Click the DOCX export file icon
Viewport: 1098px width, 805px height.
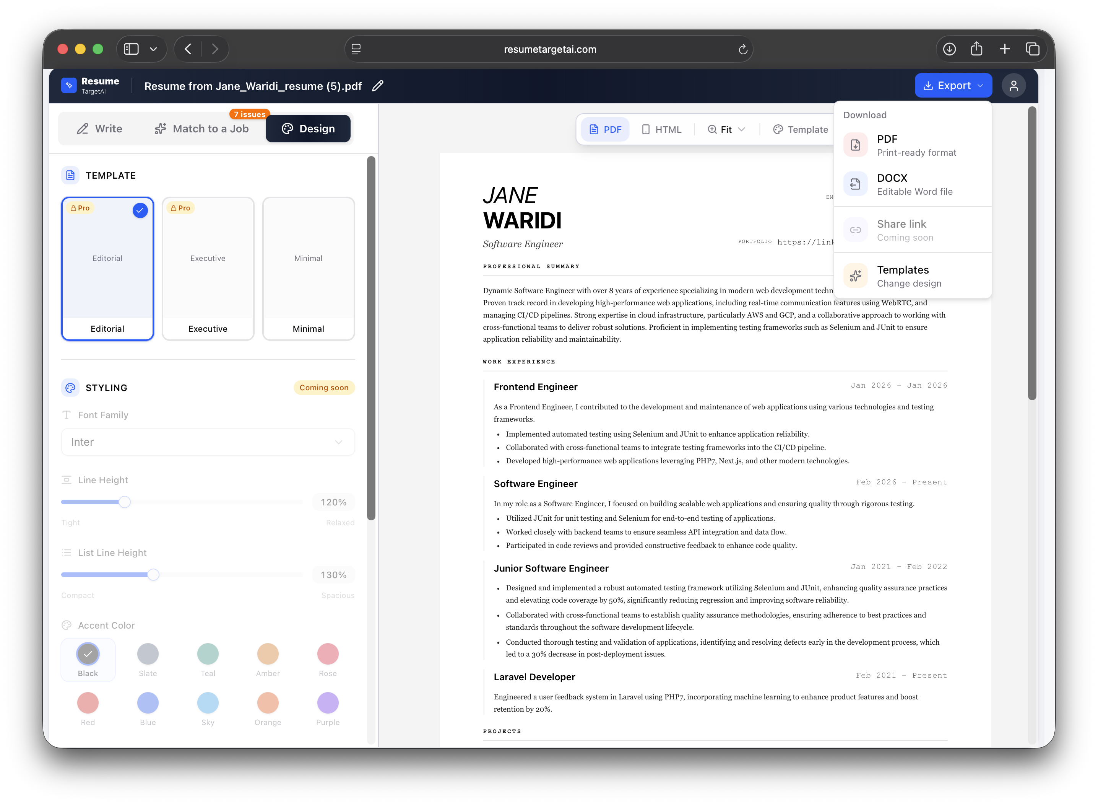856,184
